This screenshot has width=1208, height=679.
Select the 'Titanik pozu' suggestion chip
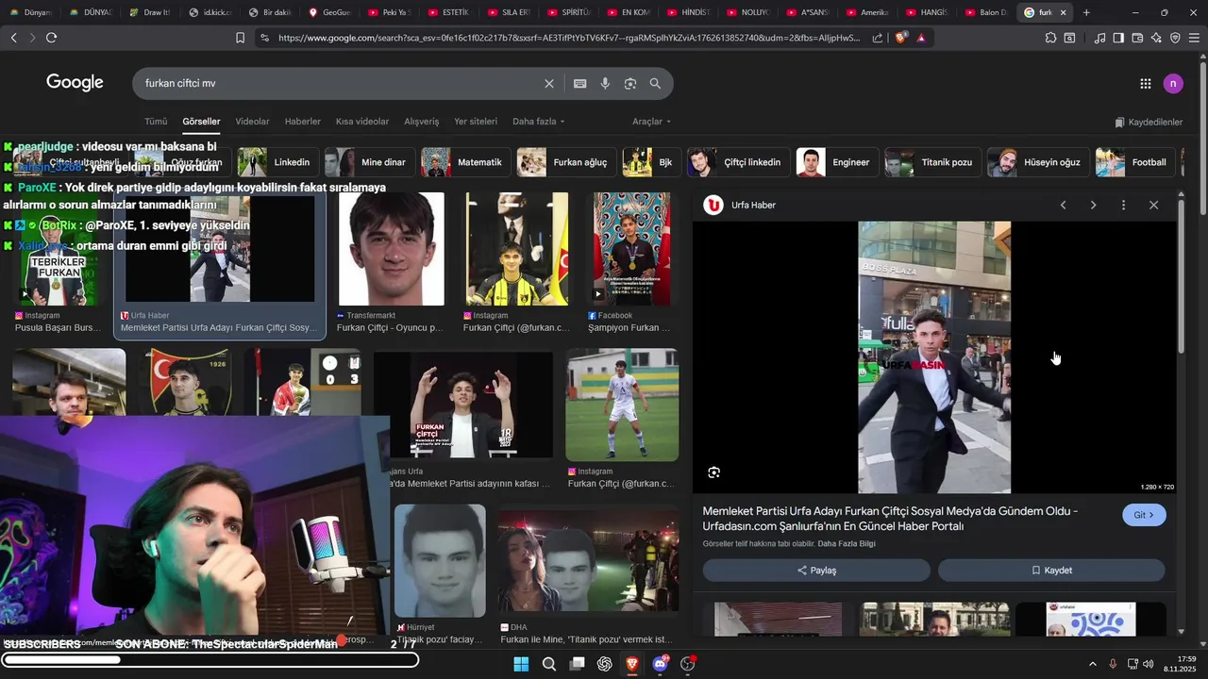[931, 162]
